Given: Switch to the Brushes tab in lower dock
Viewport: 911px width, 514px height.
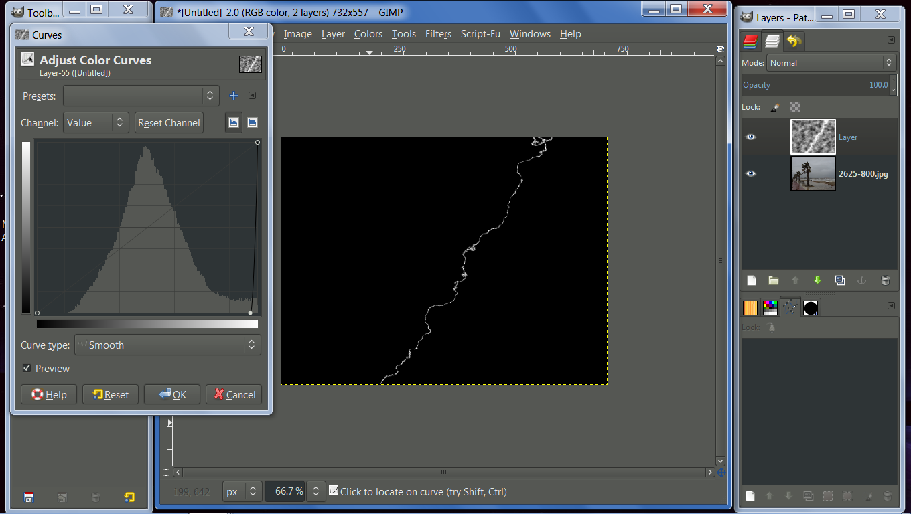Looking at the screenshot, I should pyautogui.click(x=811, y=308).
